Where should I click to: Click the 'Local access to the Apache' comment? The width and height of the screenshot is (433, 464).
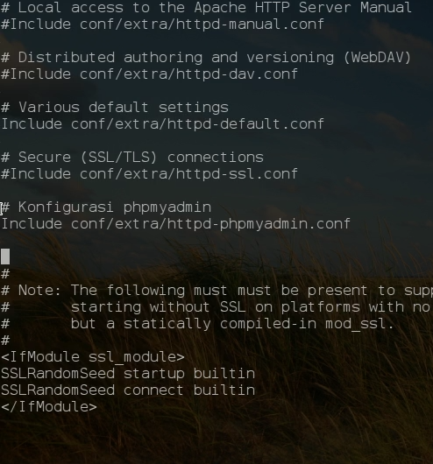point(206,8)
